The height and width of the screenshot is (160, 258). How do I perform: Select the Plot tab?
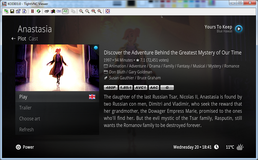[22, 39]
